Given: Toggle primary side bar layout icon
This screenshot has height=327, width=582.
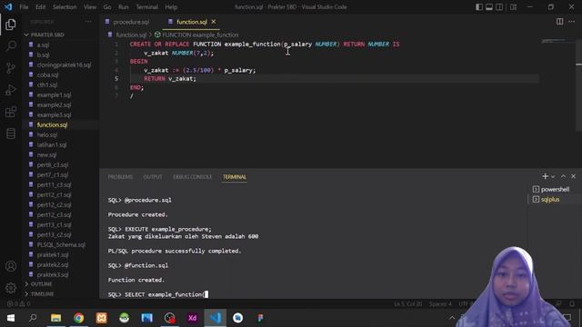Looking at the screenshot, I should (x=479, y=7).
